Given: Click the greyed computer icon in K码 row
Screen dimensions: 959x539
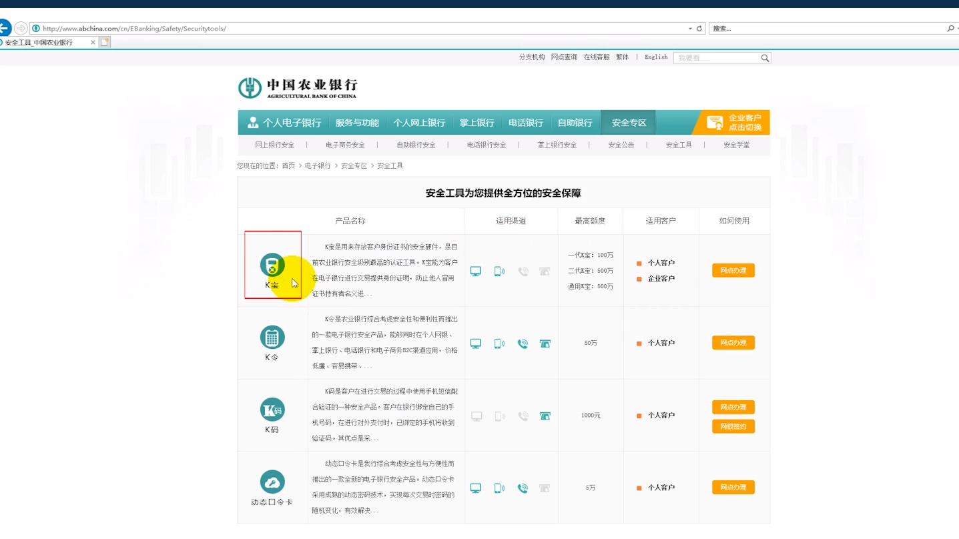Looking at the screenshot, I should pyautogui.click(x=476, y=416).
